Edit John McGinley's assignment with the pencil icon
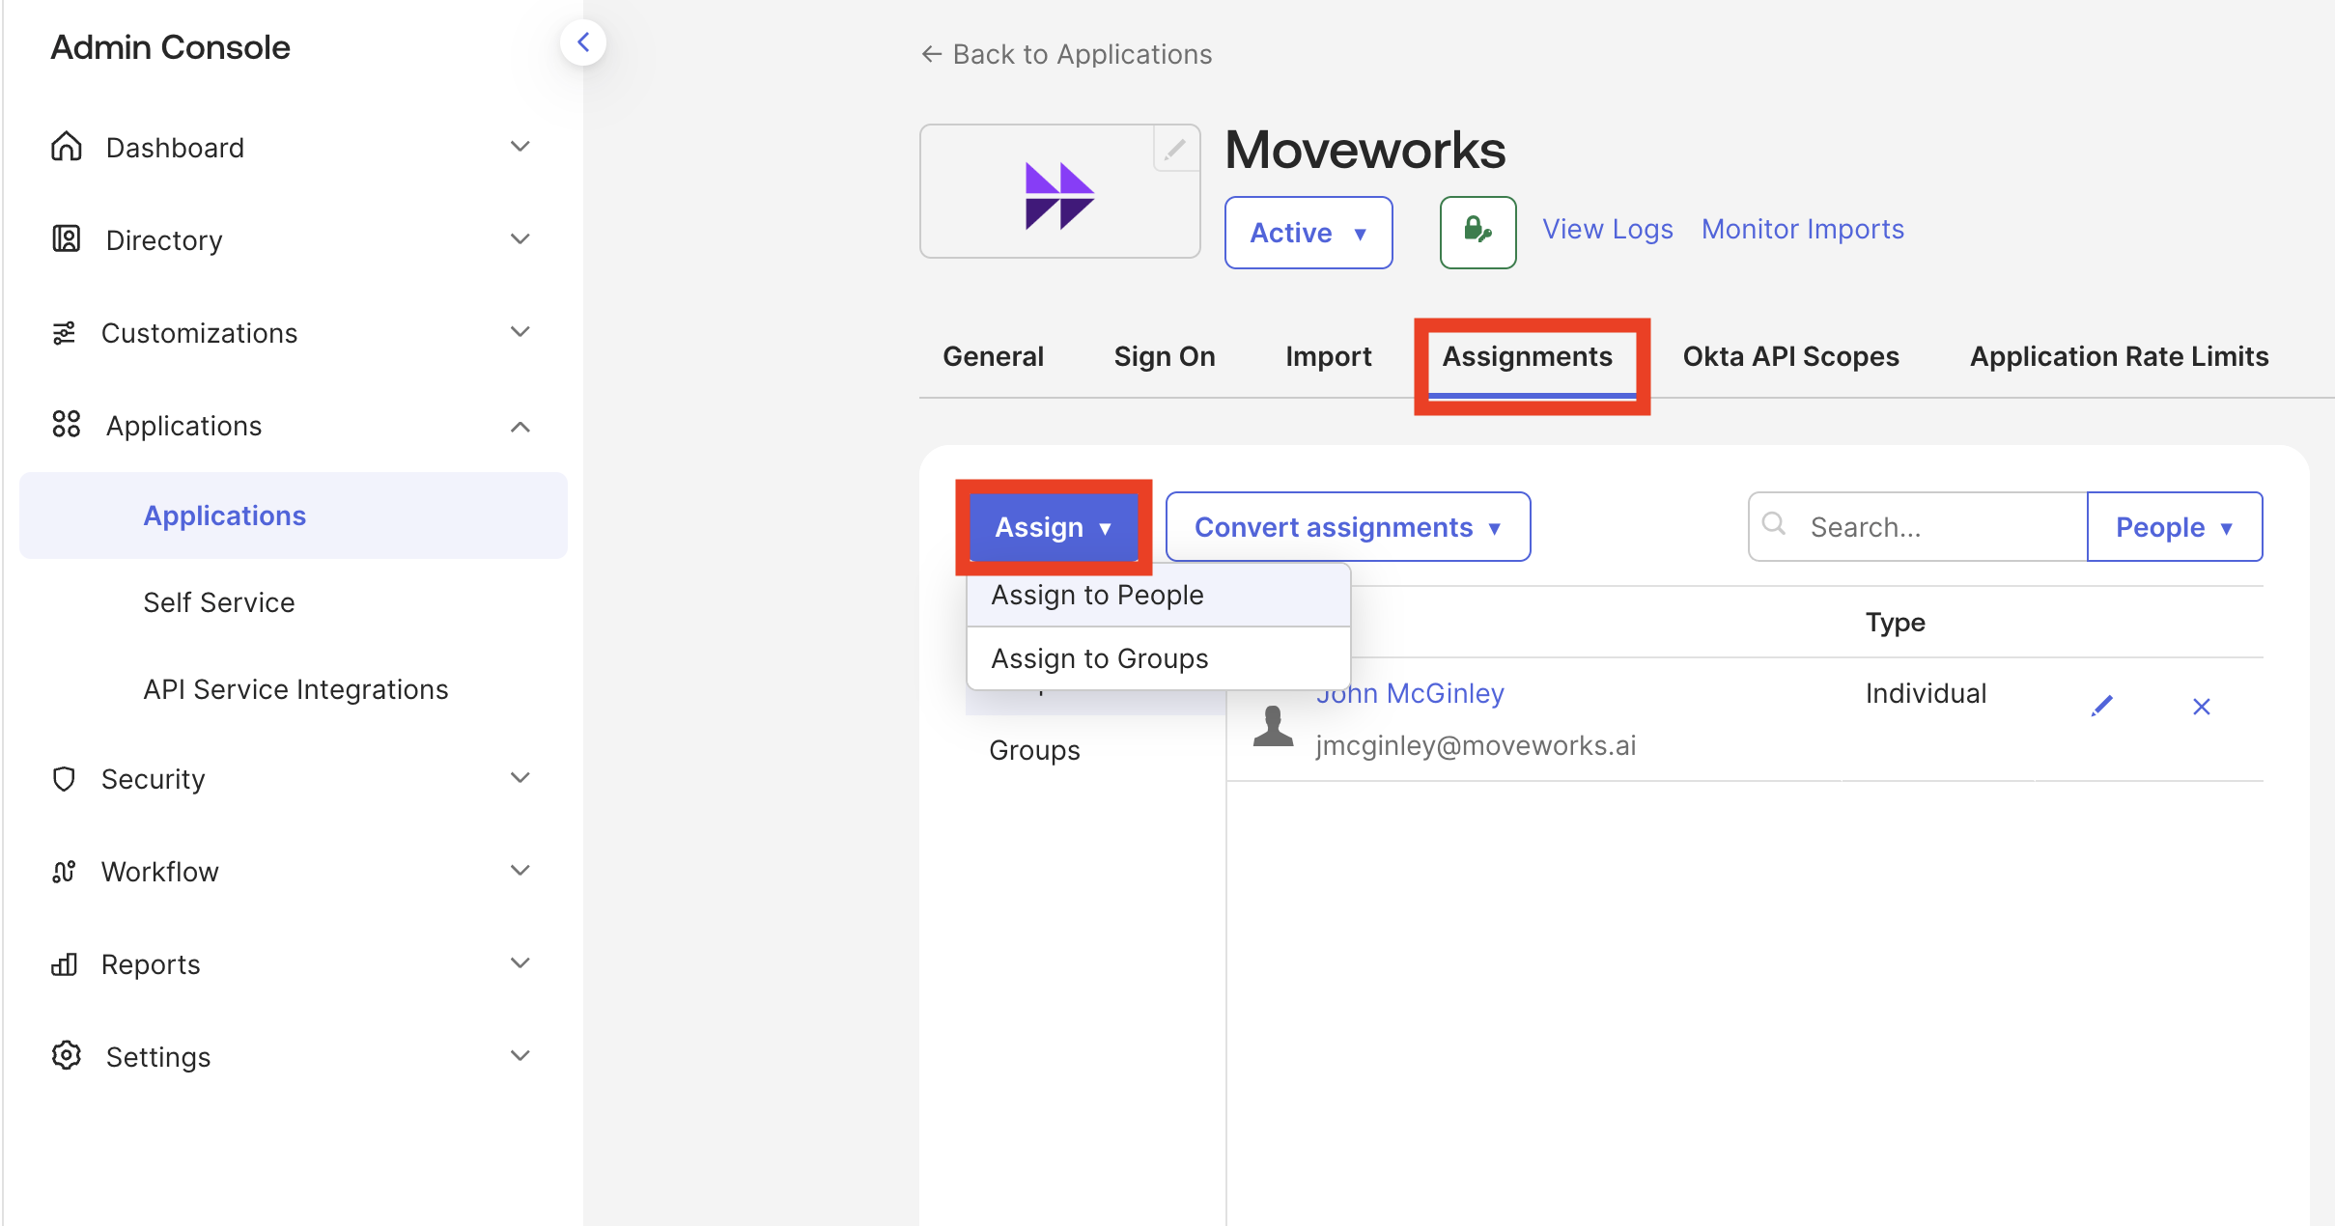 coord(2101,707)
